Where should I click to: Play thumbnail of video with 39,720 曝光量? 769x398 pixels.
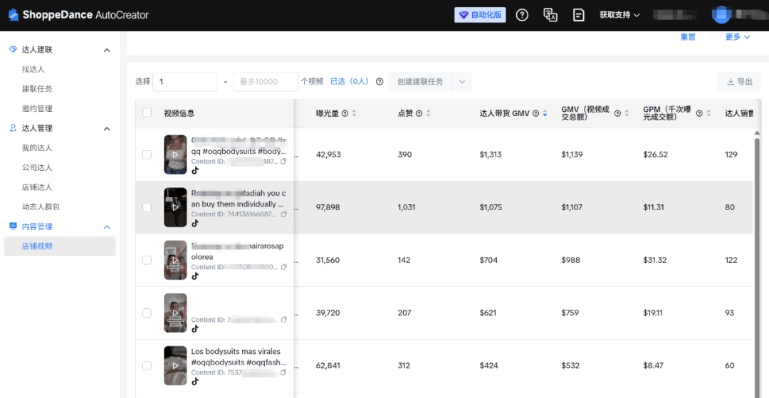coord(176,313)
